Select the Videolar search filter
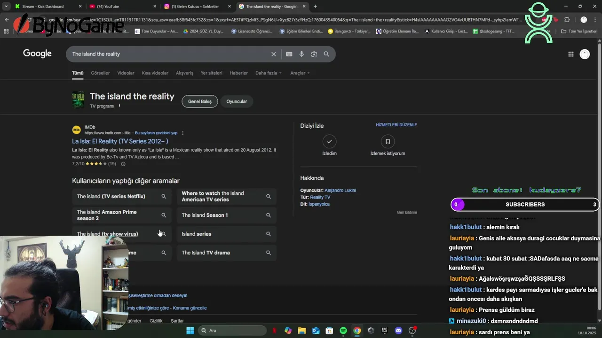Screen dimensions: 602x338 click(x=126, y=73)
